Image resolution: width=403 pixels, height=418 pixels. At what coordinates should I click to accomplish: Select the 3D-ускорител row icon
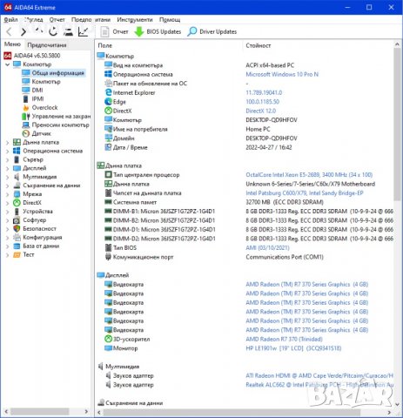point(108,339)
